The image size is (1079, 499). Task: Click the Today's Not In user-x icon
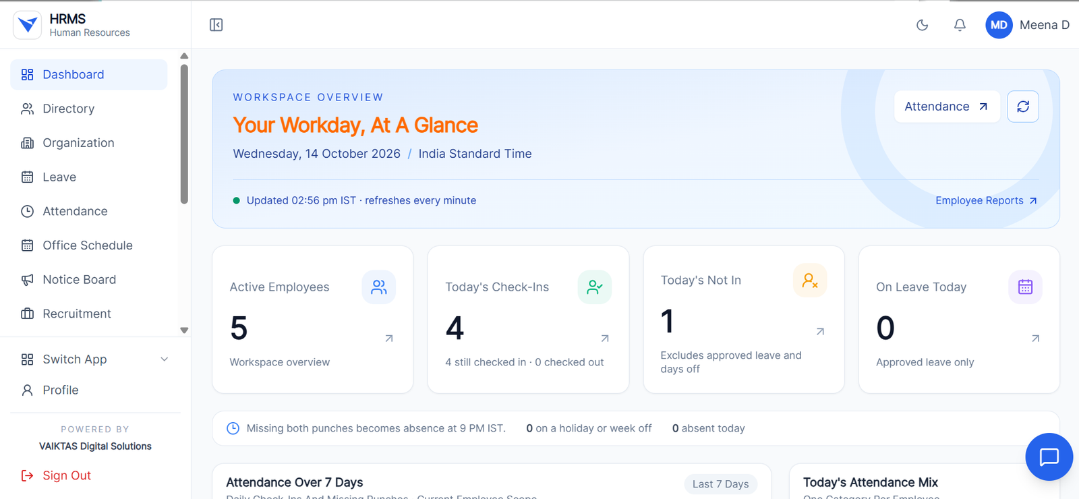point(810,281)
